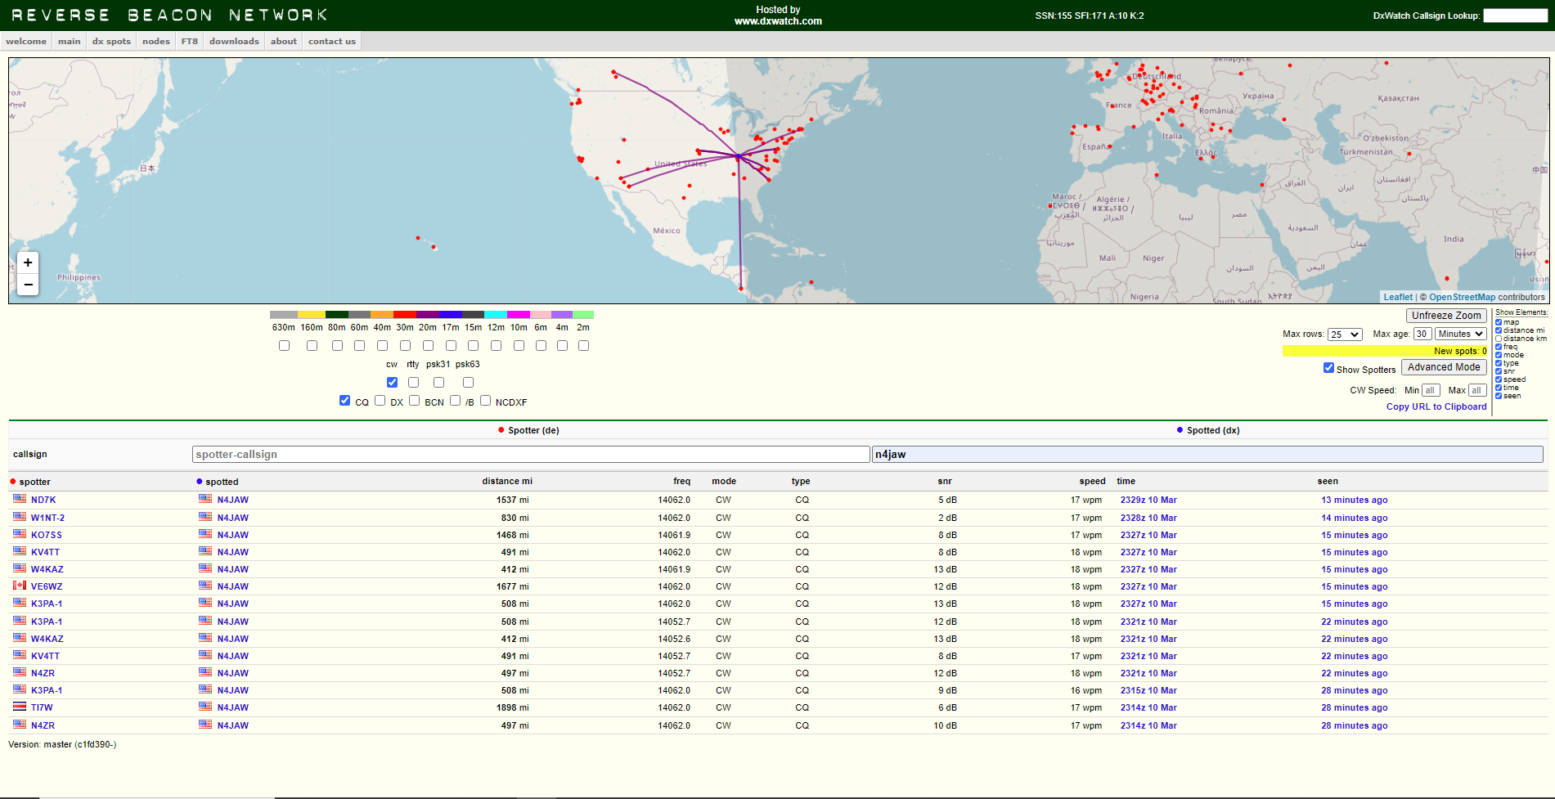Open the welcome tab

tap(26, 42)
